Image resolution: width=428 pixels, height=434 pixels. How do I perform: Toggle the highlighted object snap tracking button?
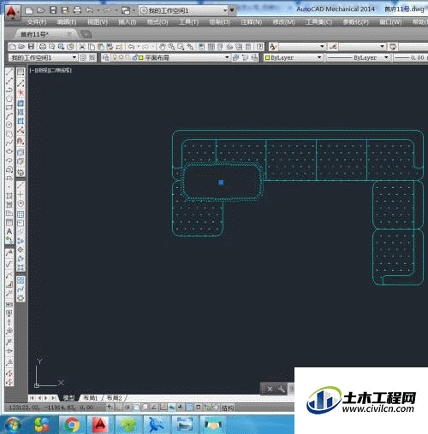(172, 408)
